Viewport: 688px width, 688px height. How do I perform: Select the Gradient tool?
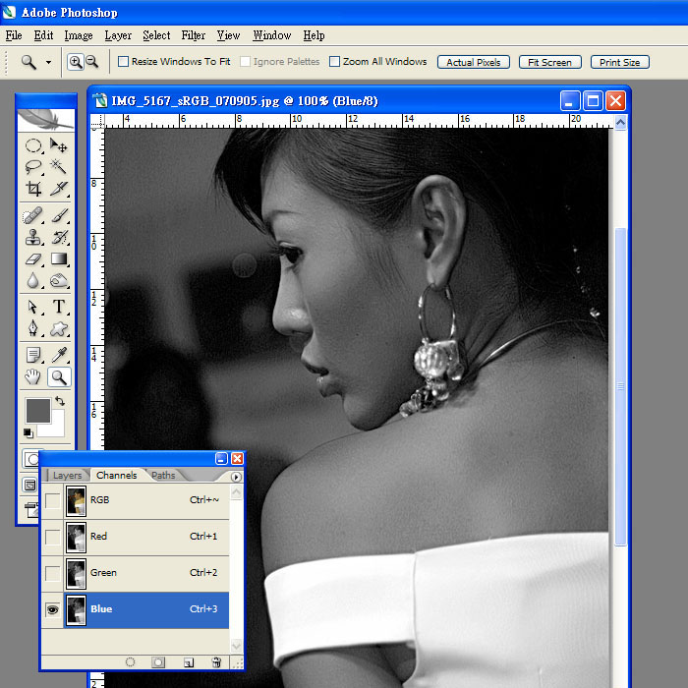pos(59,259)
